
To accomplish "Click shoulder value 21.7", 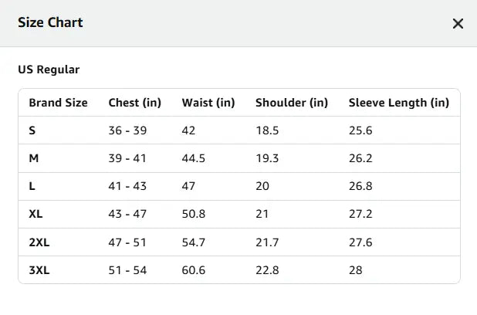I will coord(267,242).
